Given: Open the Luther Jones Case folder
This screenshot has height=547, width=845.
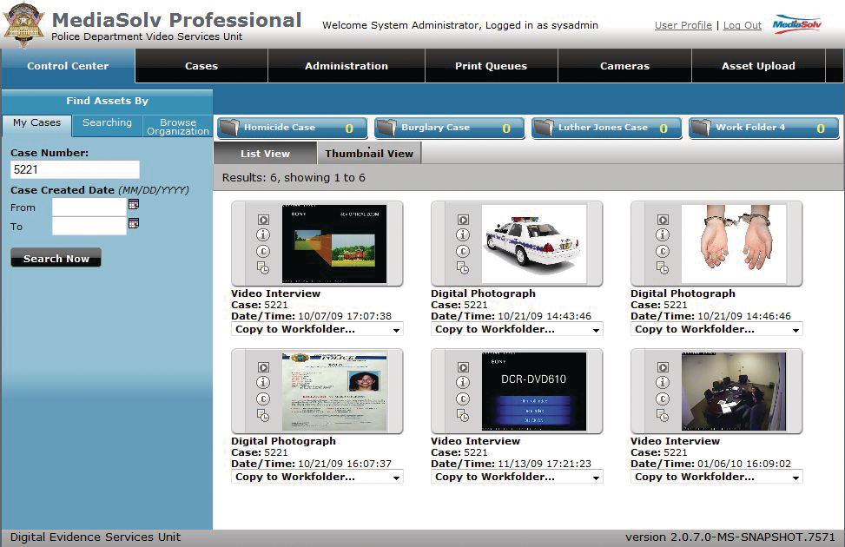Looking at the screenshot, I should click(x=606, y=128).
